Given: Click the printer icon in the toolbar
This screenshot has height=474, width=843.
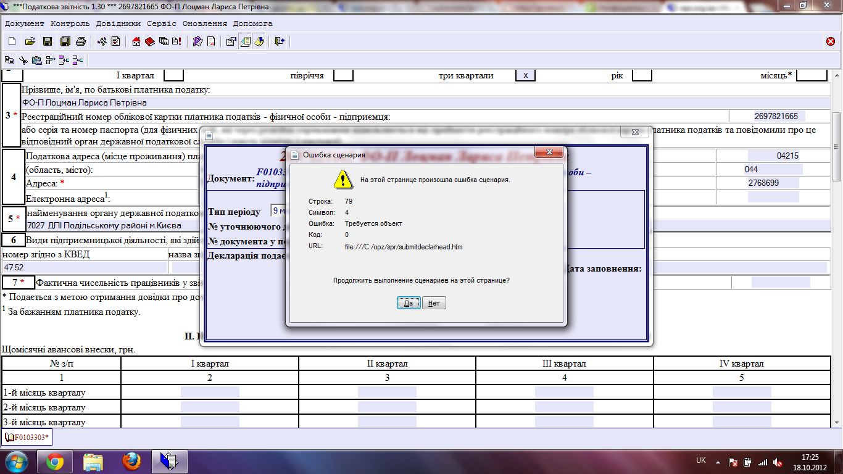Looking at the screenshot, I should pyautogui.click(x=80, y=41).
